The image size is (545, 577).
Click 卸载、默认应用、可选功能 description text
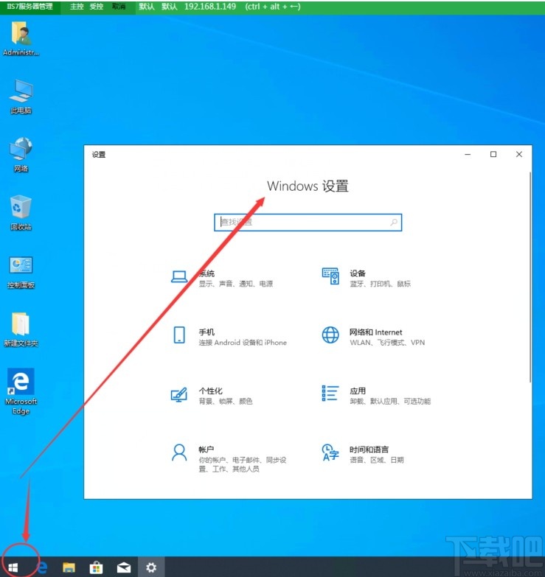(390, 401)
